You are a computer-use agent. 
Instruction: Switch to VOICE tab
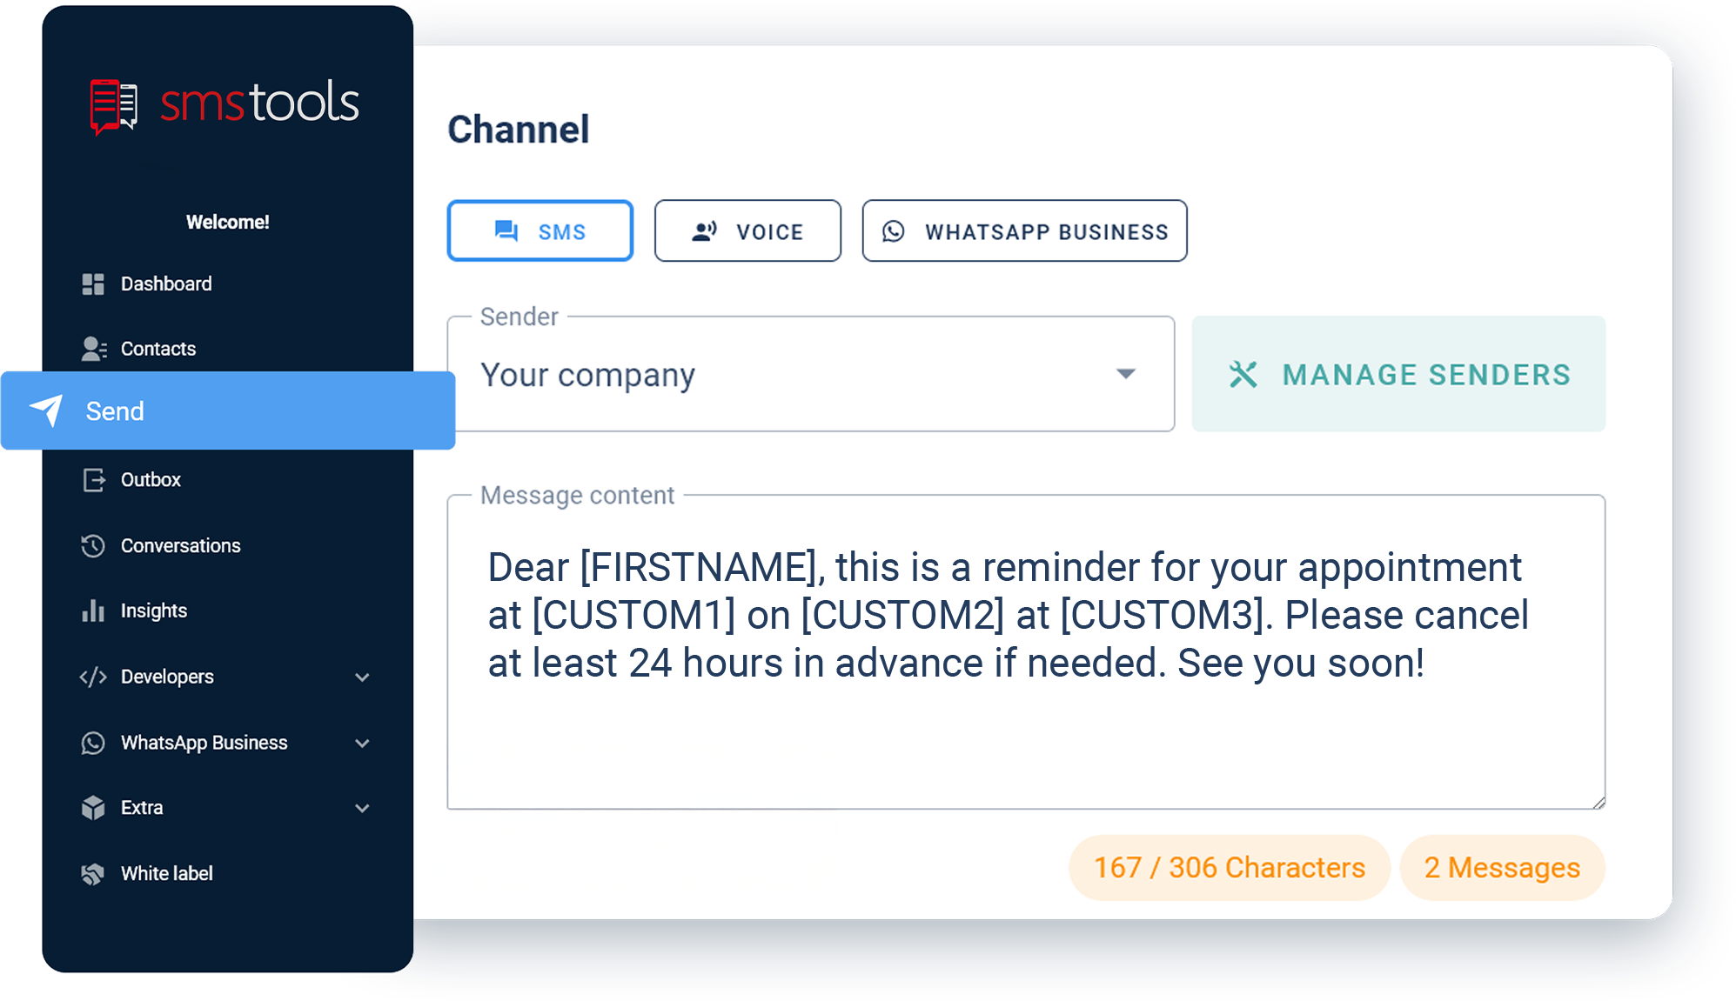click(x=747, y=231)
